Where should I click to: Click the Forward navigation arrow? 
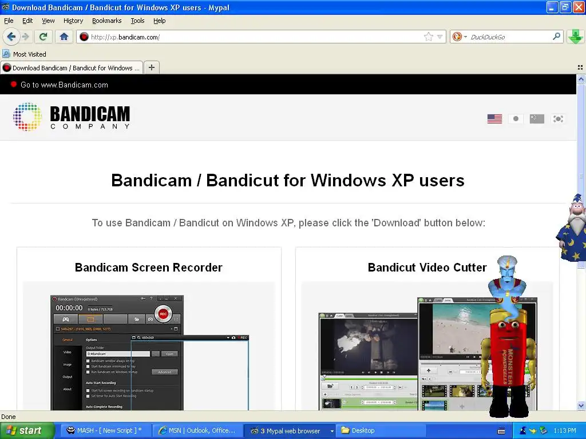click(x=25, y=37)
